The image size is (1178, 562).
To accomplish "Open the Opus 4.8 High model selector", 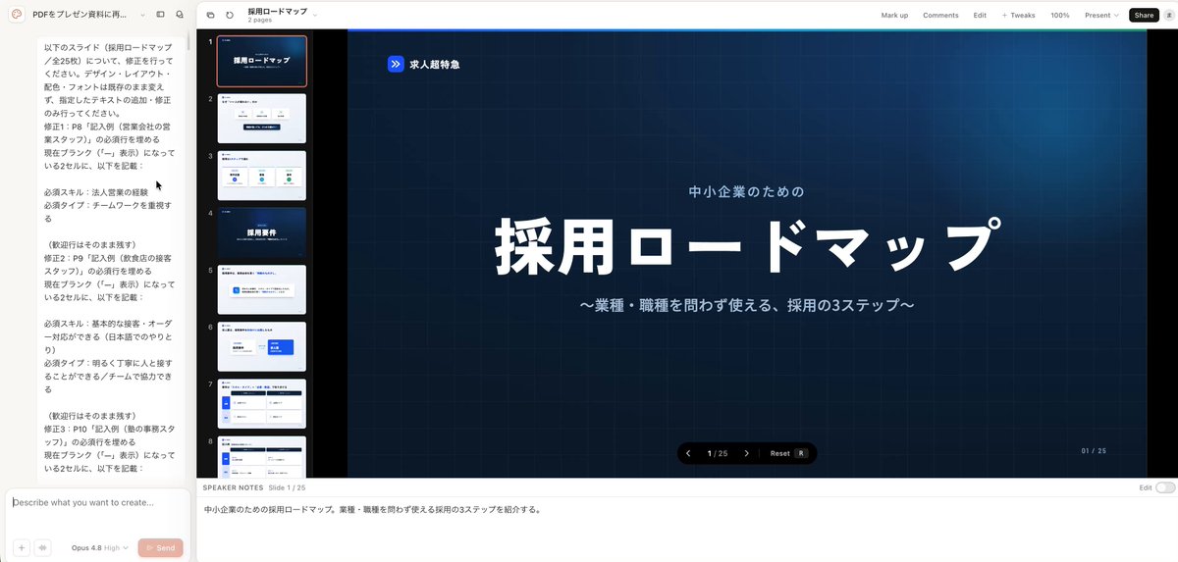I will pos(100,547).
